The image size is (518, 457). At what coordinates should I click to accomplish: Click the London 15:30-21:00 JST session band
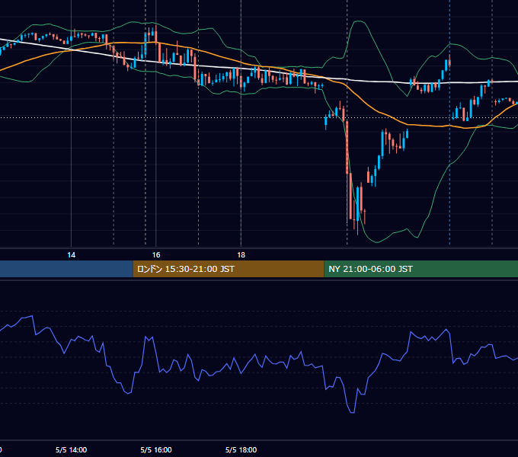click(229, 269)
